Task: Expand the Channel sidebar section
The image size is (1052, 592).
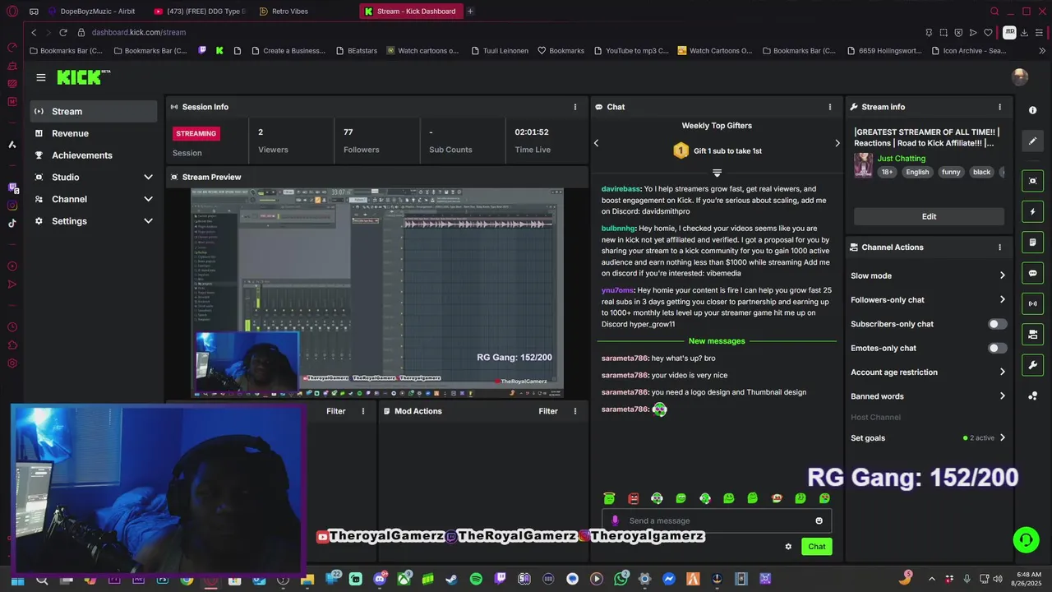Action: [94, 199]
